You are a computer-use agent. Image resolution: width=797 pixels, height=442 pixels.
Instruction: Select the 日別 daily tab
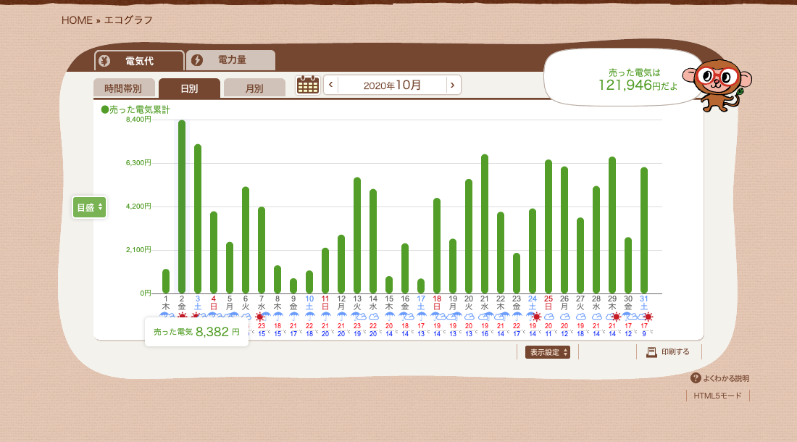pyautogui.click(x=189, y=88)
